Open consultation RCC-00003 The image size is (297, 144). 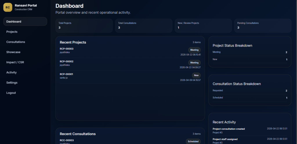(67, 140)
